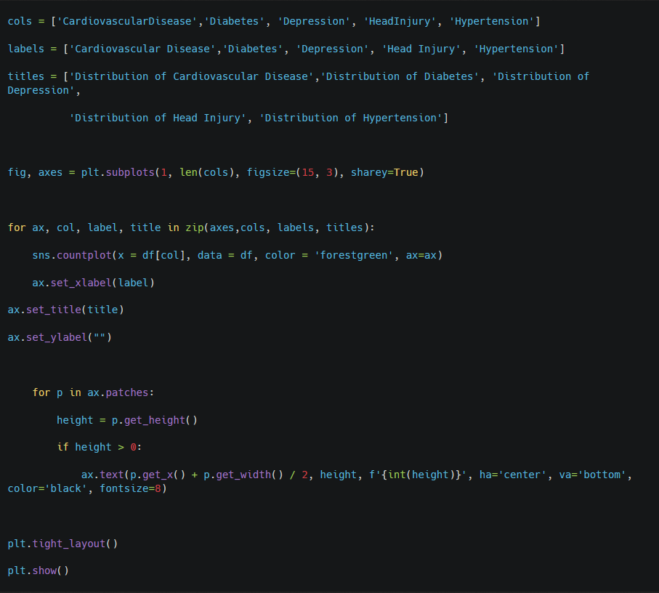Click the 'if height > 0' condition
Screen dimensions: 659x593
coord(100,447)
